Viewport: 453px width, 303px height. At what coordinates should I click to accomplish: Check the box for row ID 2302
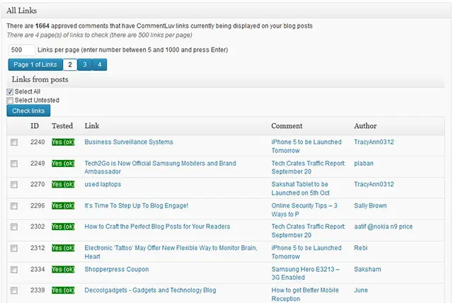coord(14,227)
